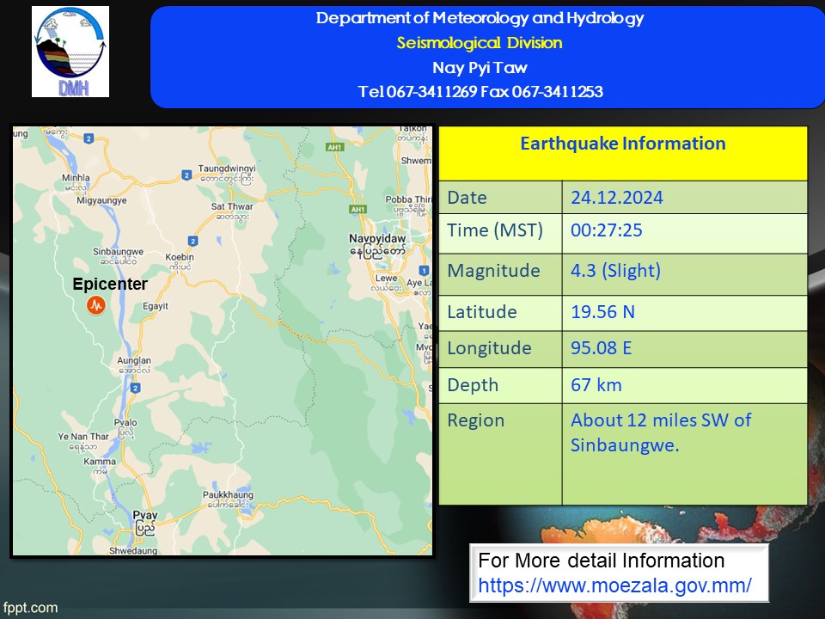Click the route 2 shield above Koebin

[192, 240]
